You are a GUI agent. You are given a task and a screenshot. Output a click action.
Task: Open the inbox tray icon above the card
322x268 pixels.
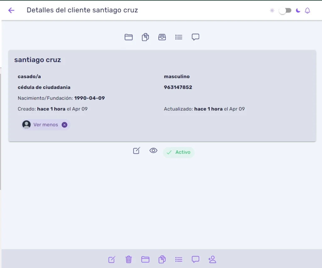pyautogui.click(x=162, y=37)
